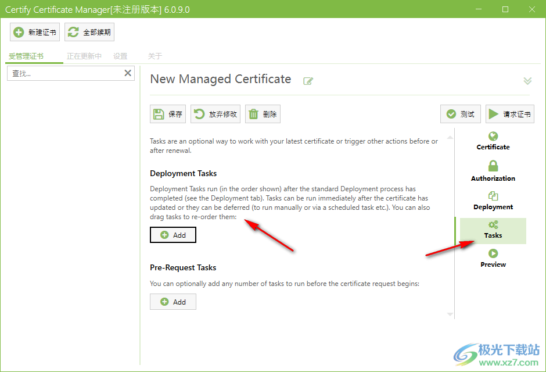Image resolution: width=546 pixels, height=372 pixels.
Task: Add a Pre-Request Task
Action: click(x=173, y=302)
